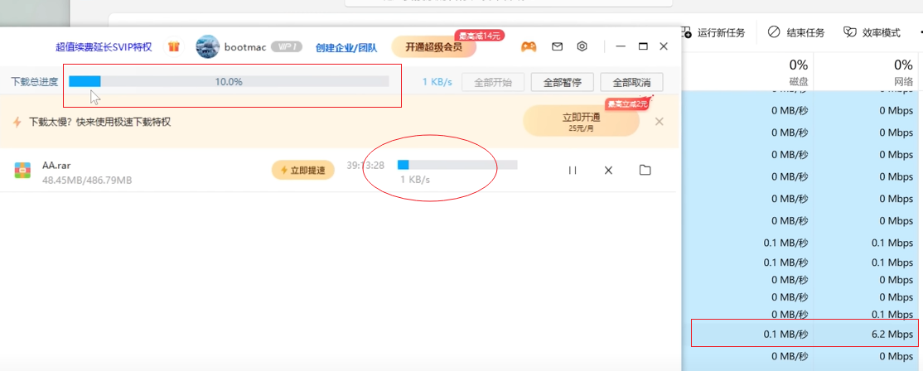
Task: Dismiss the slow download promotion banner
Action: click(660, 122)
